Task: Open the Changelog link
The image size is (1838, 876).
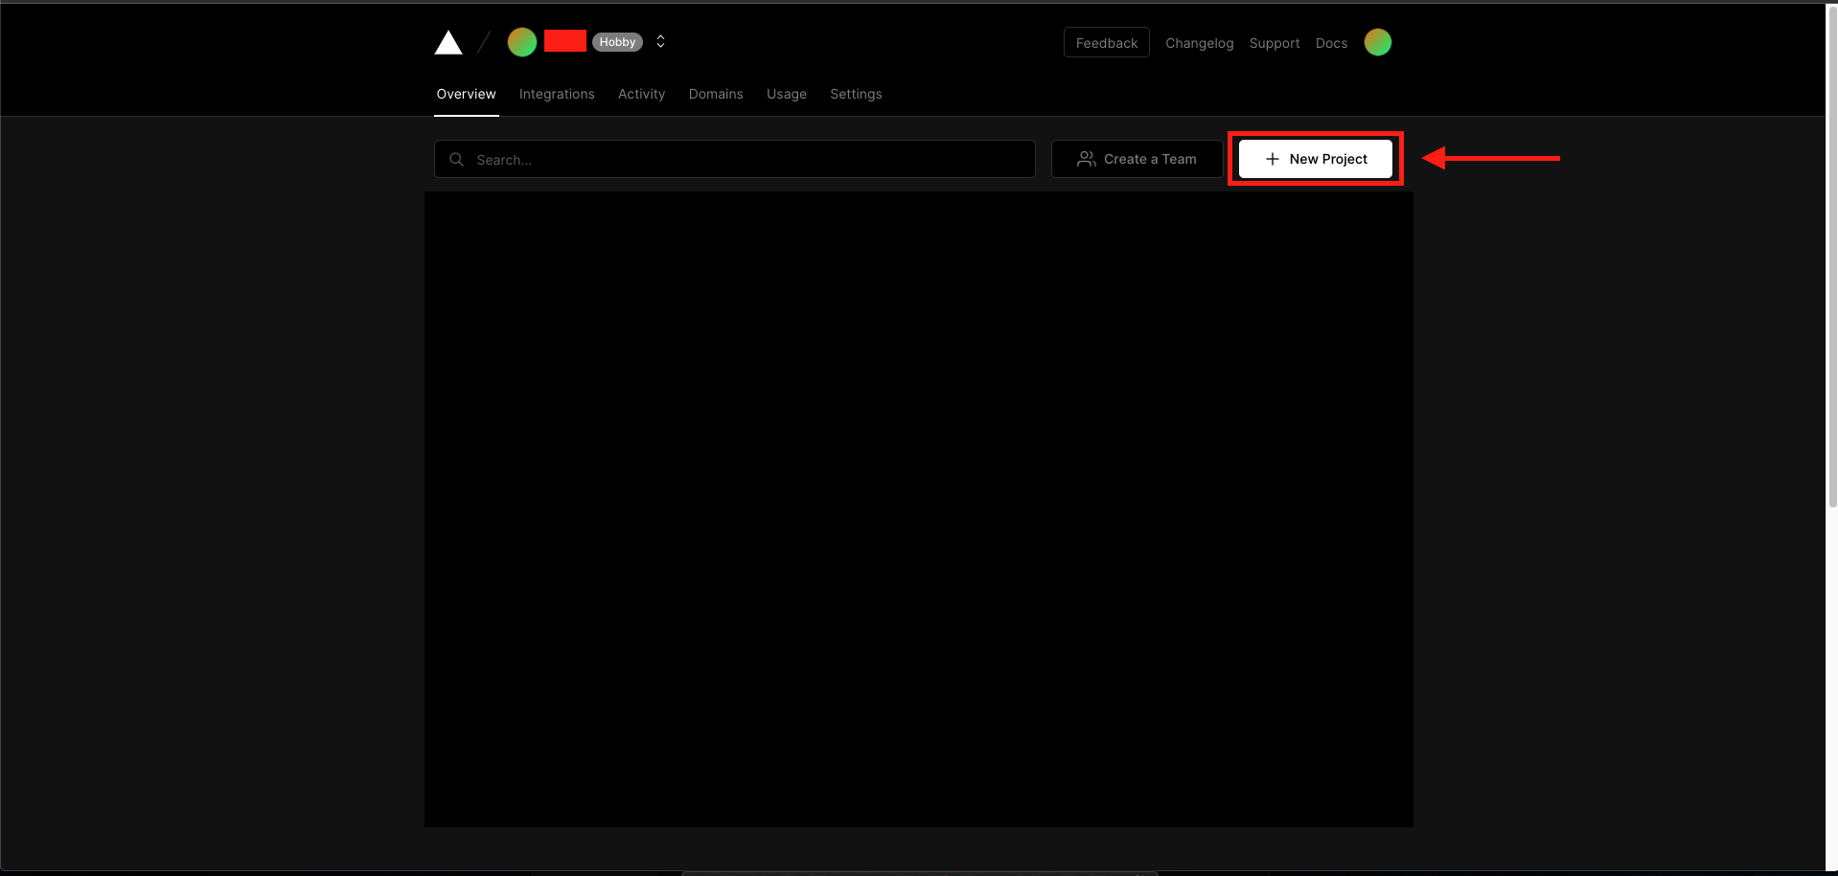Action: [1199, 43]
